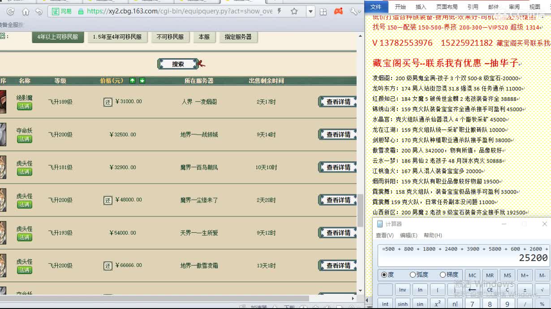This screenshot has width=551, height=309.
Task: Click the lightning speed-mode icon in address bar
Action: [x=280, y=11]
